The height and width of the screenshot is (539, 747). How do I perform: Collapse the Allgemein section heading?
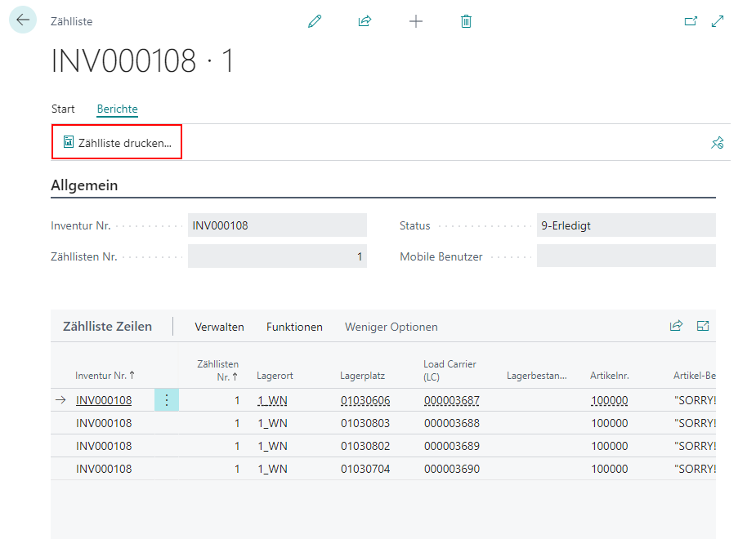(84, 185)
